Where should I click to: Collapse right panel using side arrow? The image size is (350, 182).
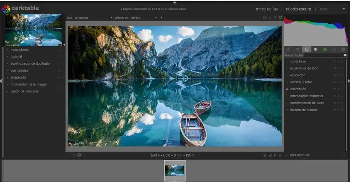tap(349, 81)
